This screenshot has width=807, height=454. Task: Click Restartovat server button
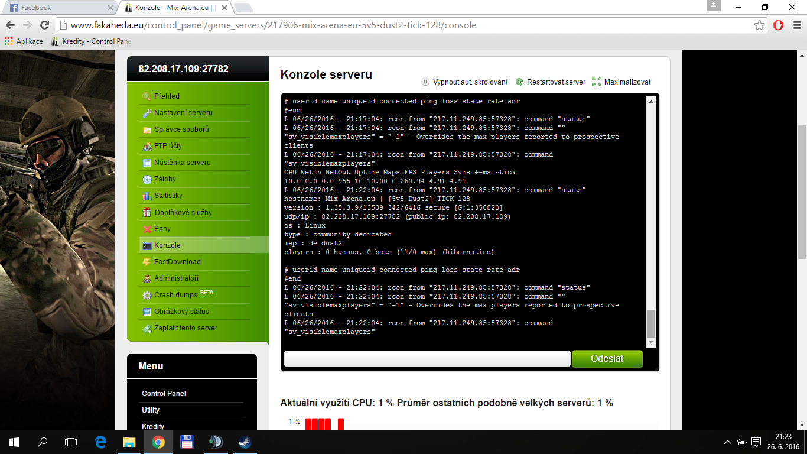pyautogui.click(x=555, y=82)
